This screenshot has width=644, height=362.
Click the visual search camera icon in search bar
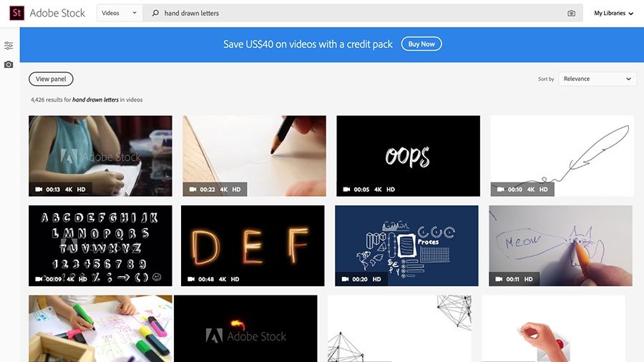[x=571, y=13]
